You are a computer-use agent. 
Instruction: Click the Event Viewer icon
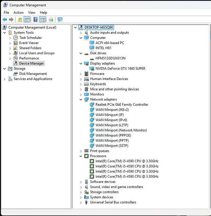pos(15,43)
